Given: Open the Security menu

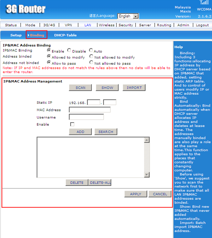Looking at the screenshot, I should pyautogui.click(x=126, y=25).
